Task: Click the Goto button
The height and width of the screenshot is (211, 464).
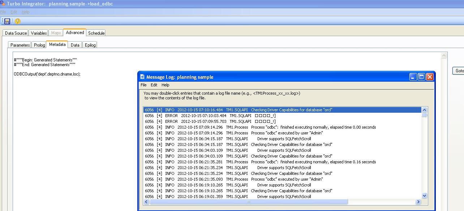Action: click(x=458, y=71)
